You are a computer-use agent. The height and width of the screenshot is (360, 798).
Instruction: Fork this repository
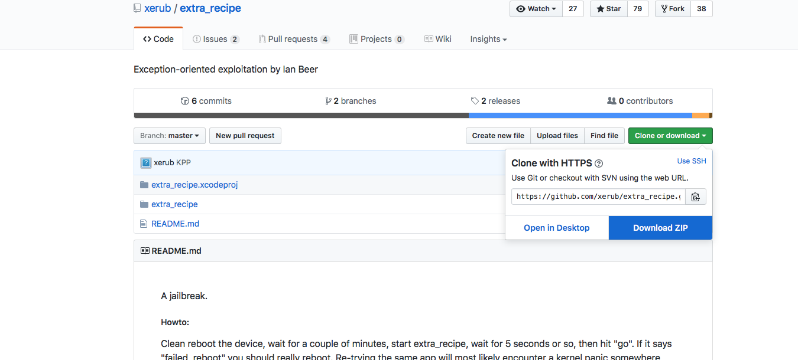[673, 9]
